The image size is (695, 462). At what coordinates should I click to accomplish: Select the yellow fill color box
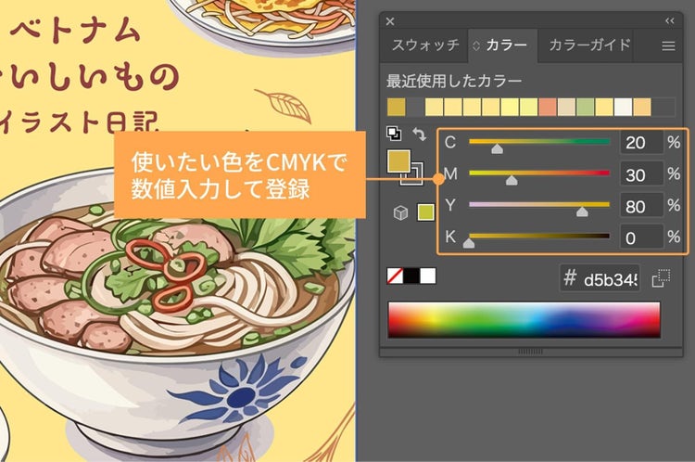pos(398,161)
